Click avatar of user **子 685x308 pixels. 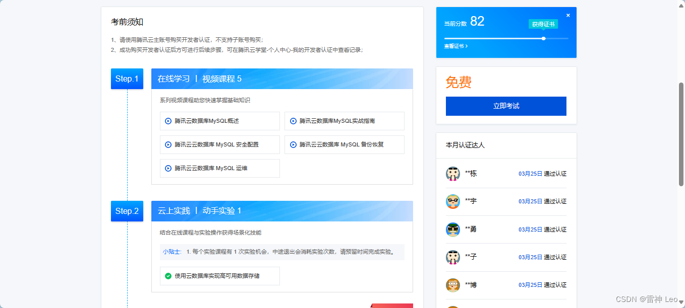[x=453, y=257]
